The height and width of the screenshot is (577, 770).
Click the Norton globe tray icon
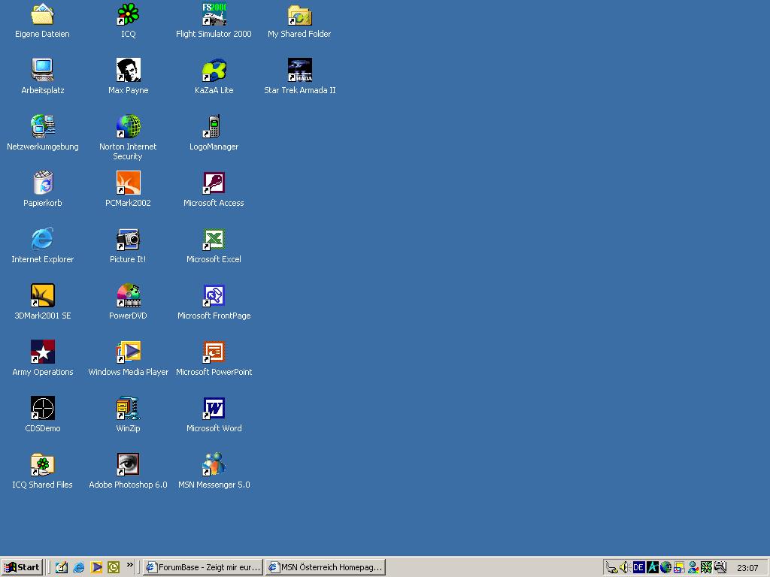[x=665, y=567]
